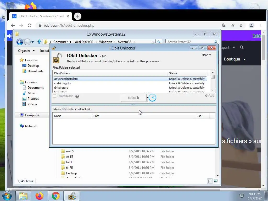Click the Chrome back arrow
This screenshot has width=268, height=201.
pyautogui.click(x=13, y=25)
